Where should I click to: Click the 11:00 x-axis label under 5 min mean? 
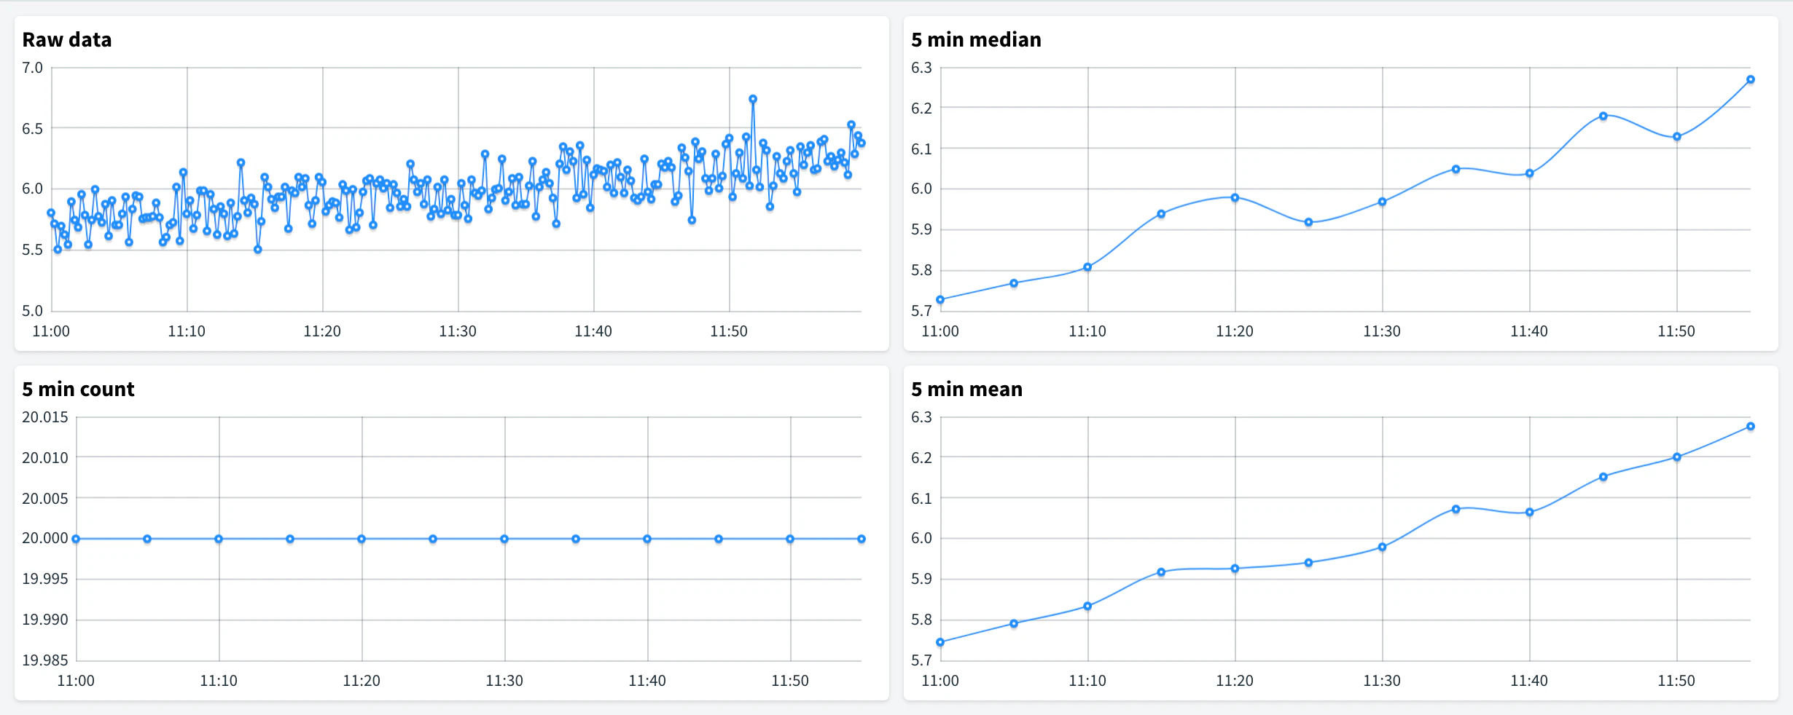[x=940, y=681]
